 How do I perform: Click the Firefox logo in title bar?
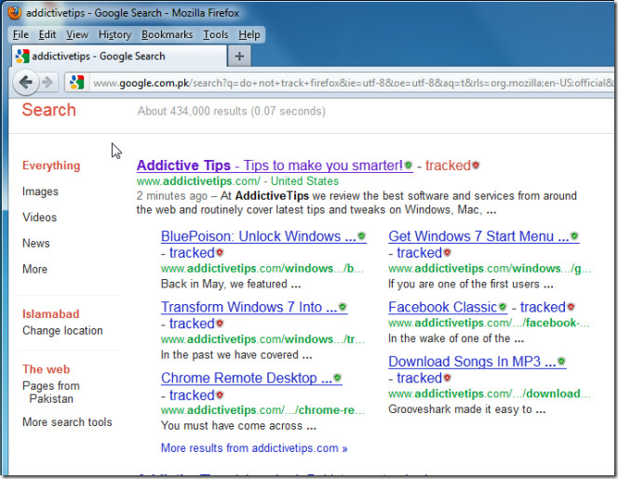click(x=15, y=13)
